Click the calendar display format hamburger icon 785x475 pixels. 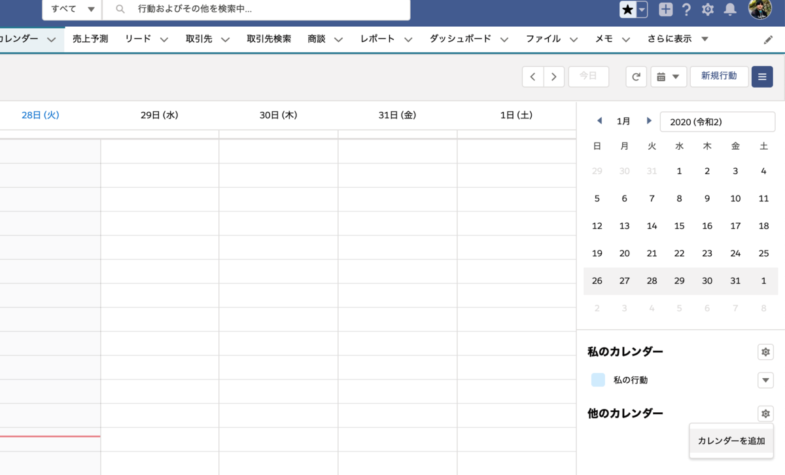tap(761, 77)
